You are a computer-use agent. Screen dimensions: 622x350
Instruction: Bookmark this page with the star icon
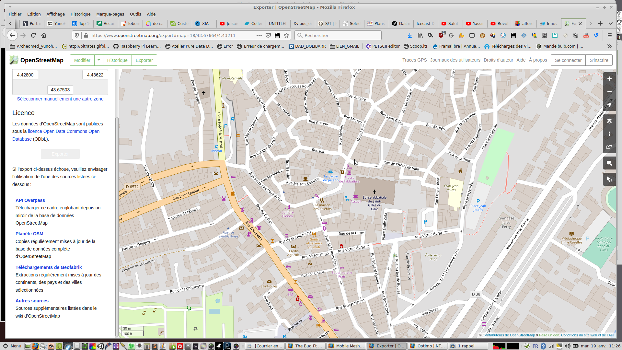pos(286,35)
